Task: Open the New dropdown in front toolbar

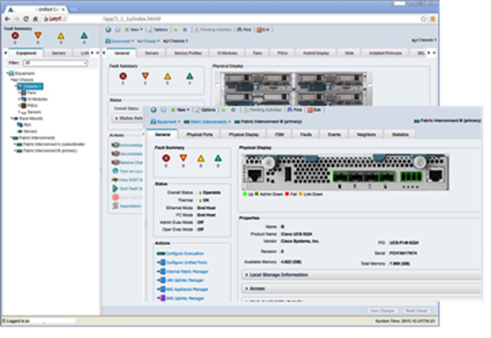Action: point(181,109)
